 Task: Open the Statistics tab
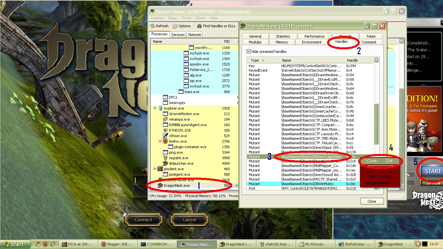point(283,36)
